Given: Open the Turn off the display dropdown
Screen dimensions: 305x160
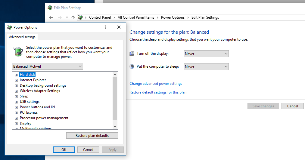Looking at the screenshot, I should click(206, 54).
